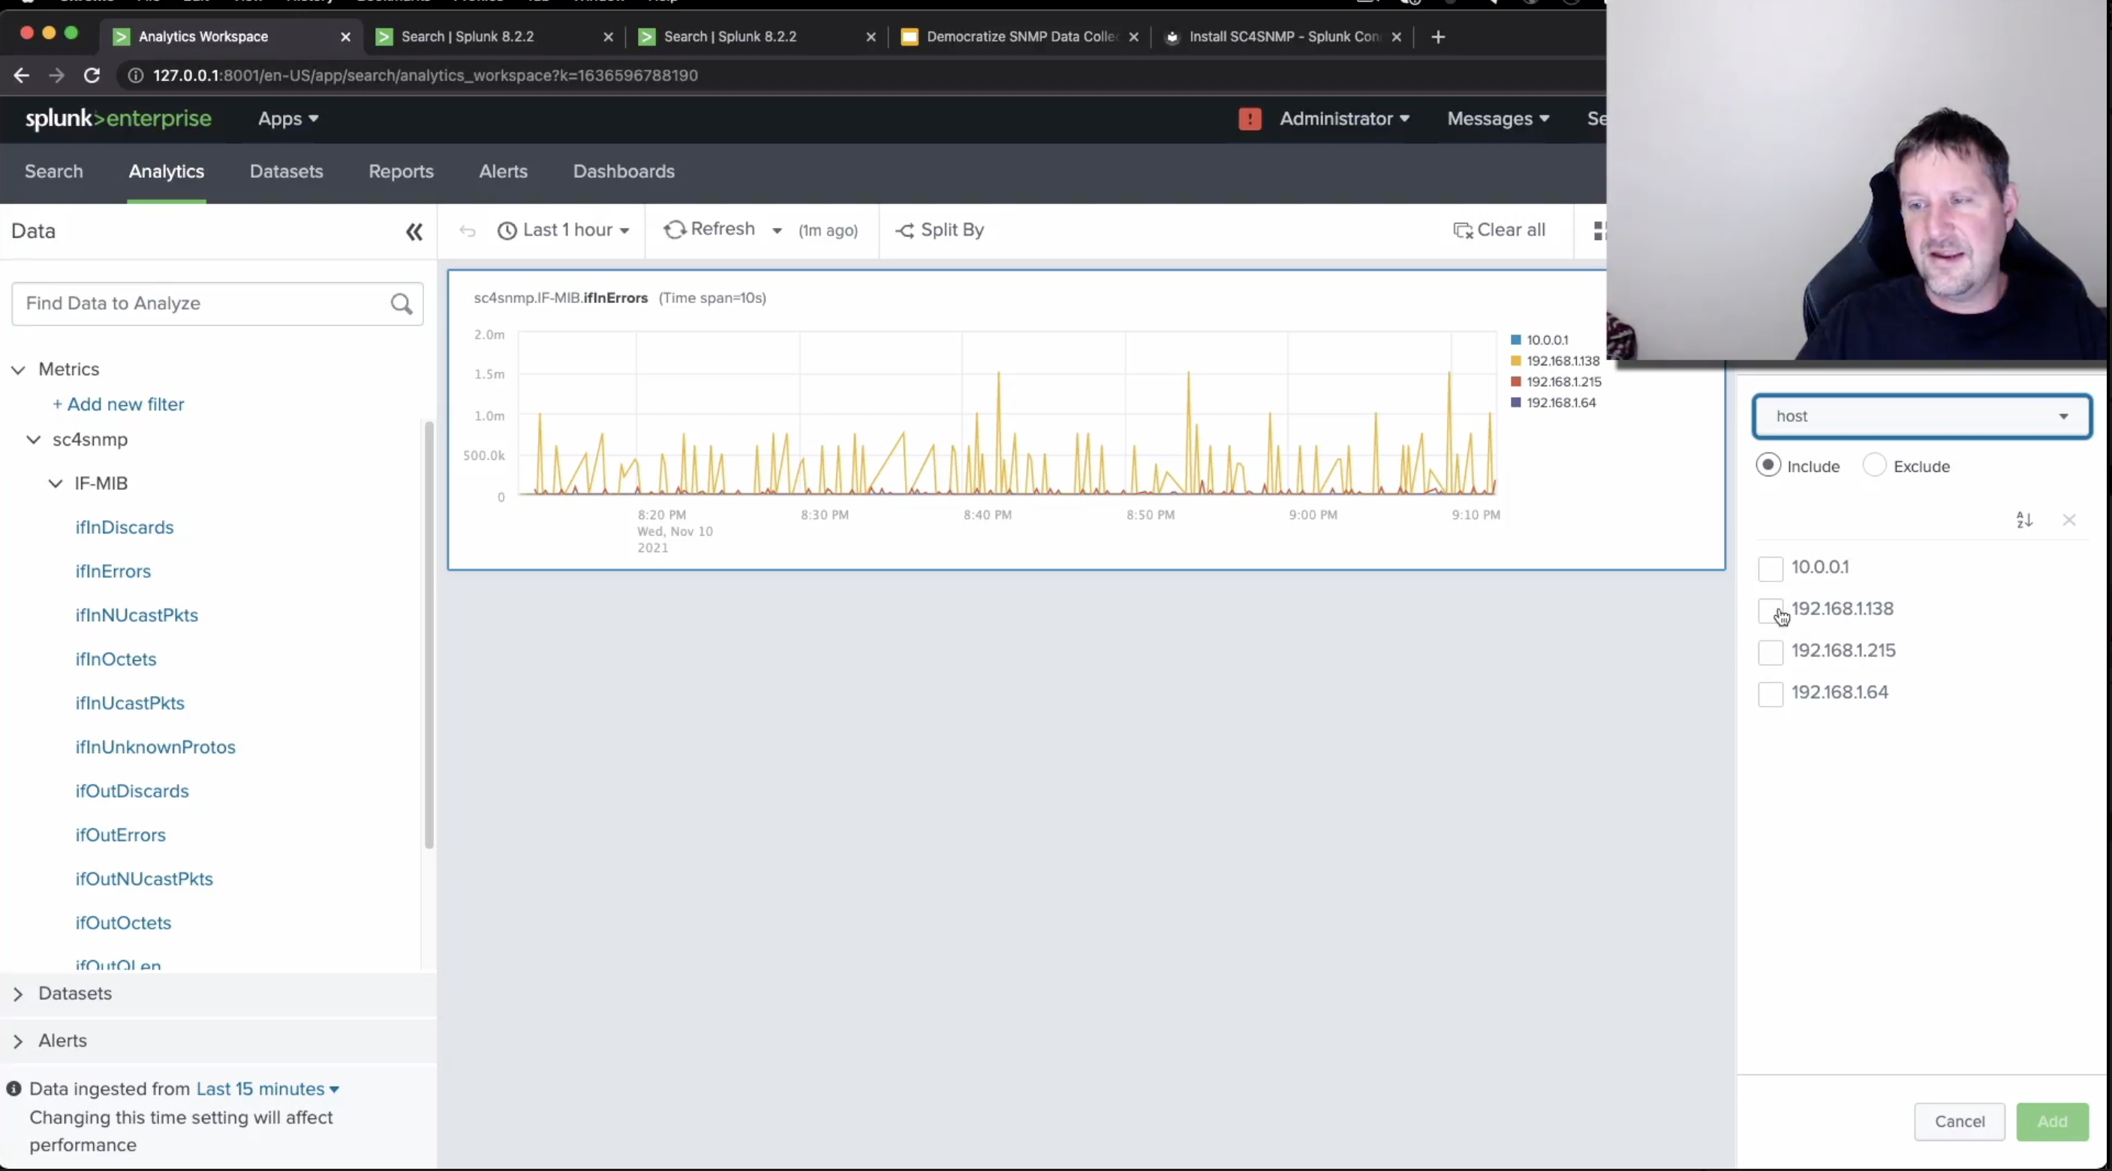The width and height of the screenshot is (2112, 1171).
Task: Collapse the Data sidebar with the chevron icon
Action: (414, 233)
